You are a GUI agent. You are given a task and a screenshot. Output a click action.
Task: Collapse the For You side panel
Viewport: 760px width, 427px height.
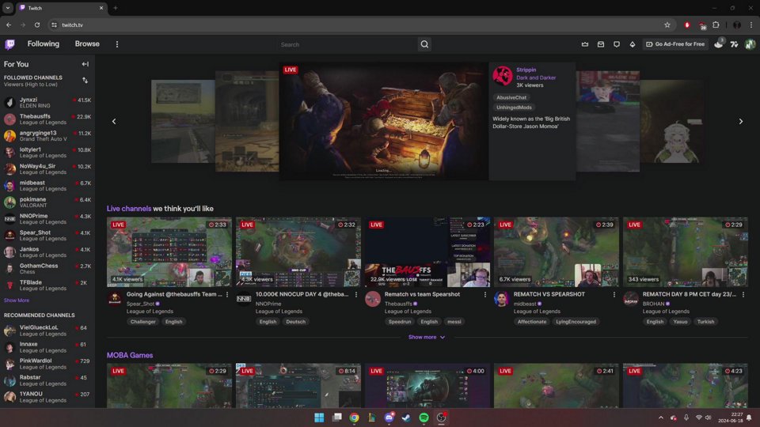pos(85,64)
